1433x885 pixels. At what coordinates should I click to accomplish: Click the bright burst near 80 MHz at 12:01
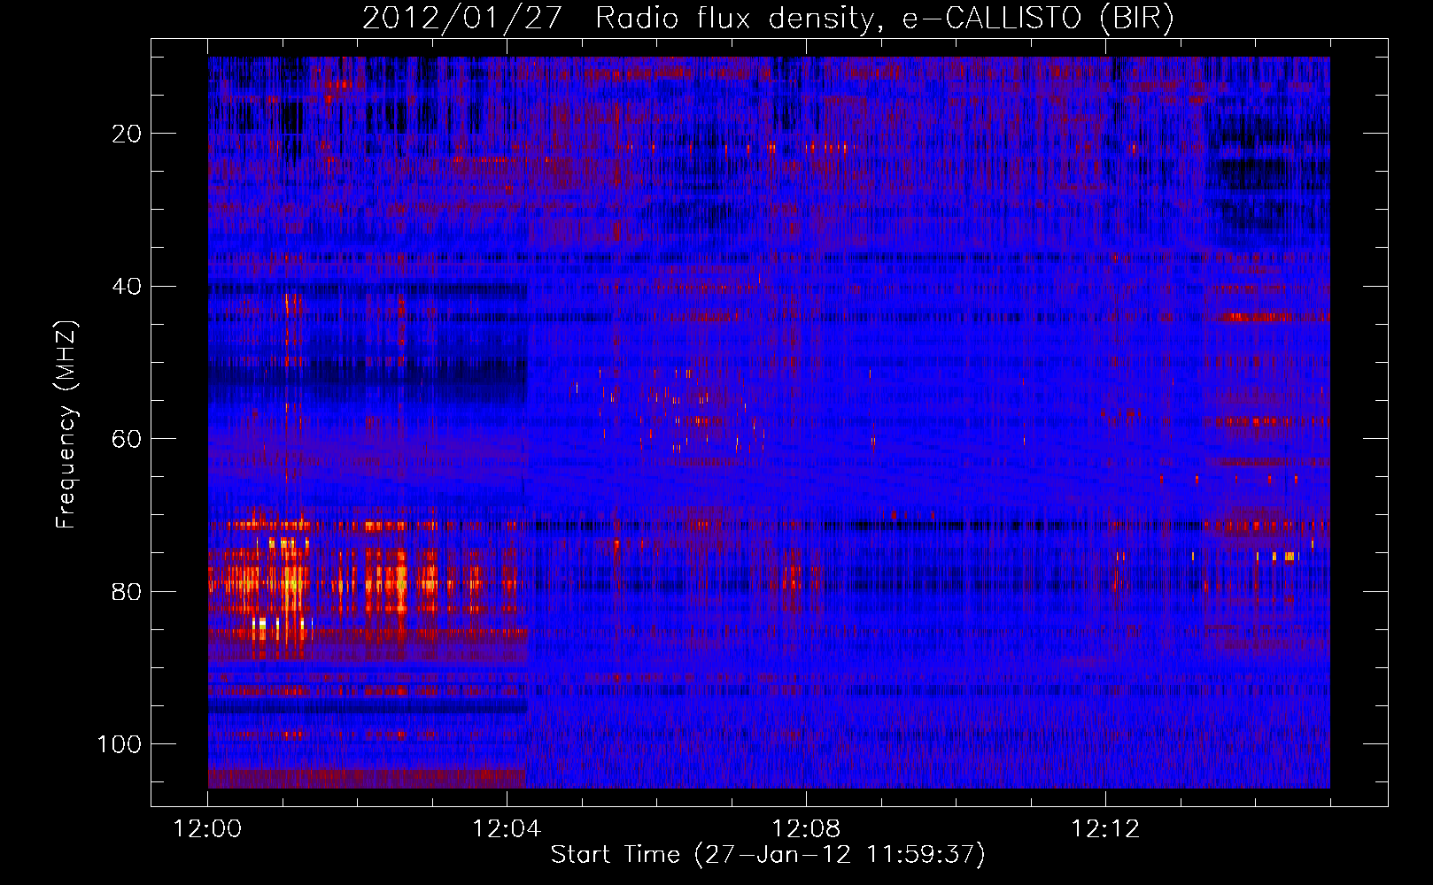point(292,582)
